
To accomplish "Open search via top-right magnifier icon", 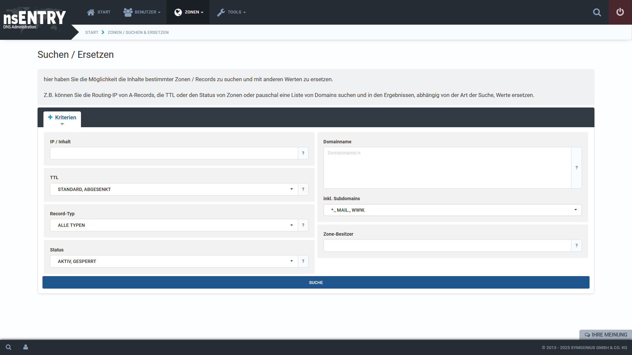I will click(x=597, y=12).
